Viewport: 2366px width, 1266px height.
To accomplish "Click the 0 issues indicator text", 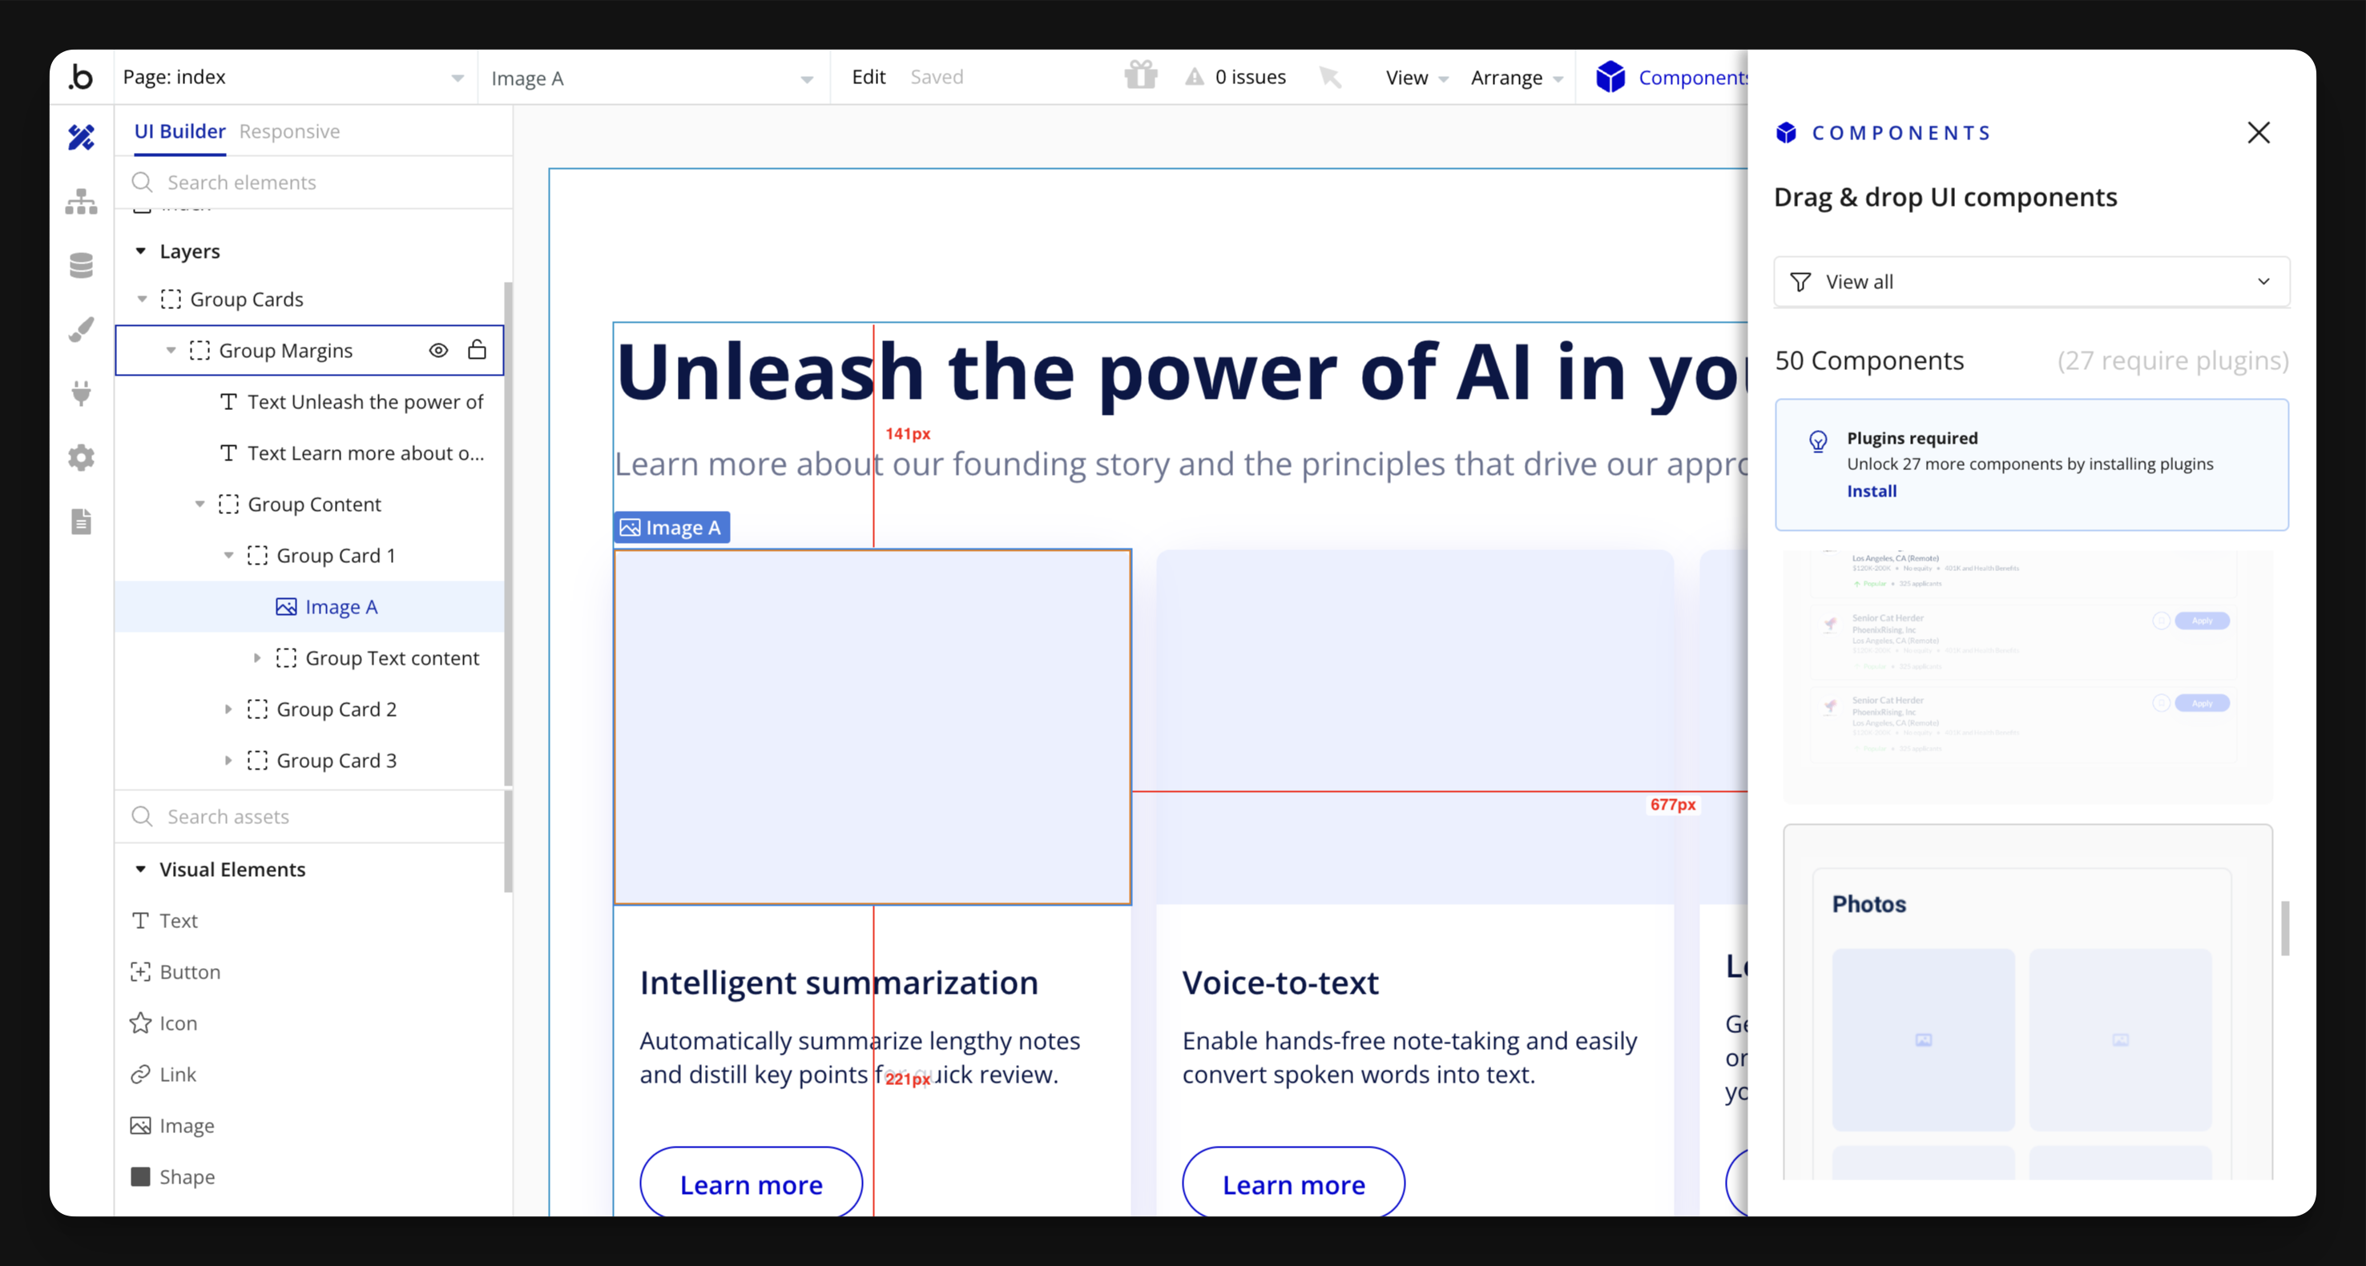I will (1250, 77).
